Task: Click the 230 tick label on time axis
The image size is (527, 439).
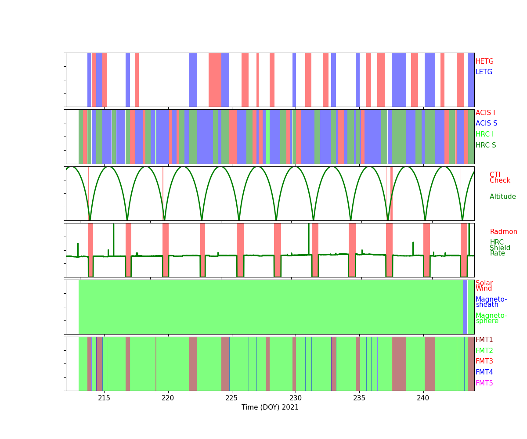Action: pyautogui.click(x=296, y=398)
